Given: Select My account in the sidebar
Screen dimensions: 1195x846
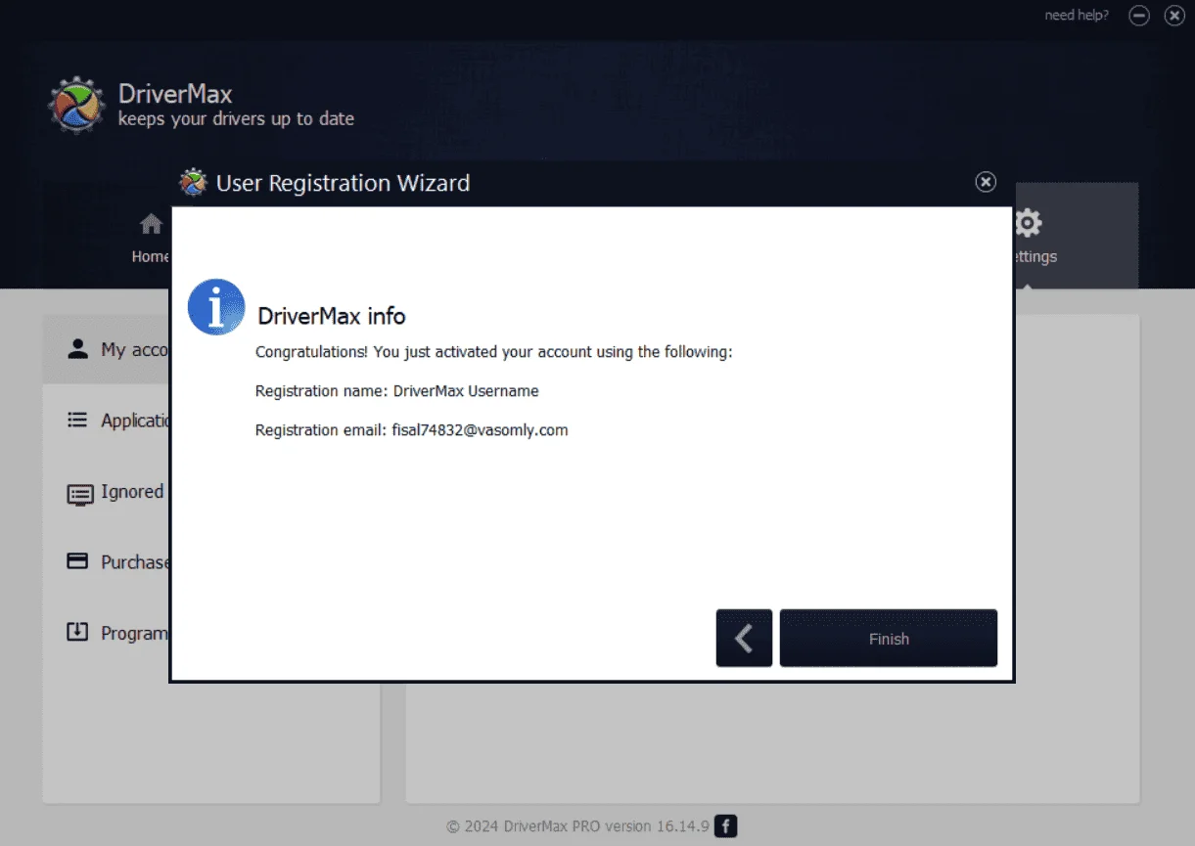Looking at the screenshot, I should [x=108, y=349].
